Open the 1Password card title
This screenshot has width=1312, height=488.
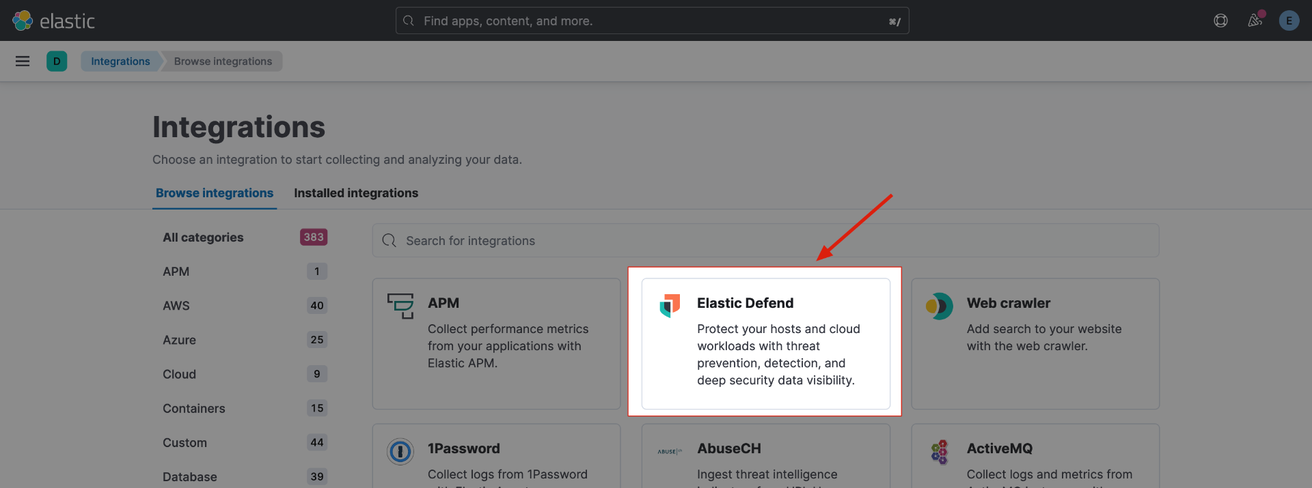[464, 448]
